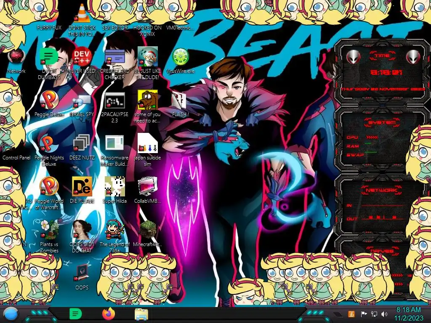Screen dimensions: 431x323
Task: Click the network OUT graph in the widget
Action: [x=383, y=218]
